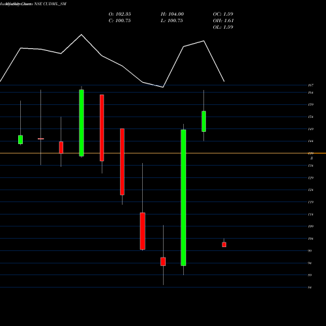Click the 84 price axis label
This screenshot has width=326, height=326.
(310, 288)
